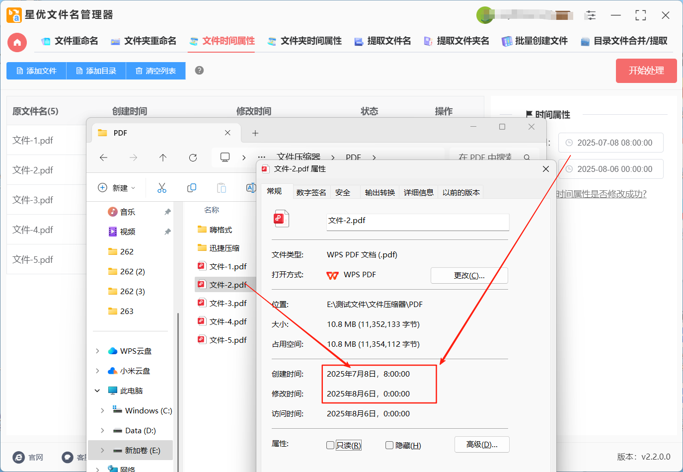Expand the Data (D:) drive node

(x=102, y=430)
